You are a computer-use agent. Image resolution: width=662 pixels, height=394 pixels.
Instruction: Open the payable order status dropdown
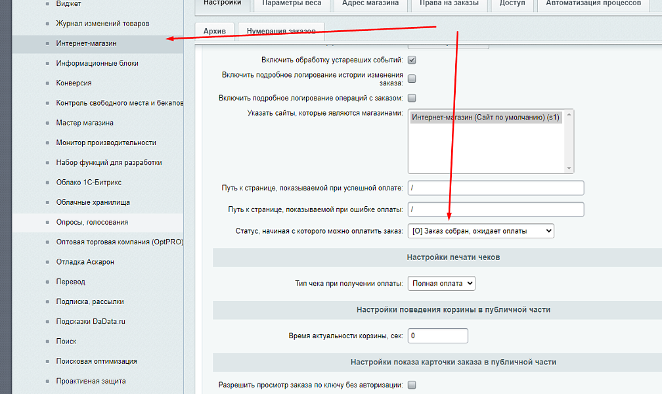[481, 230]
